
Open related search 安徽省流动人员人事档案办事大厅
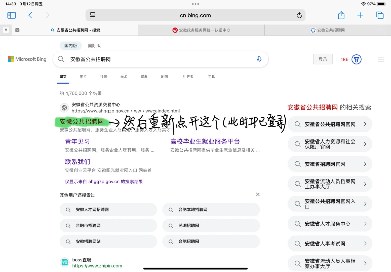click(330, 263)
